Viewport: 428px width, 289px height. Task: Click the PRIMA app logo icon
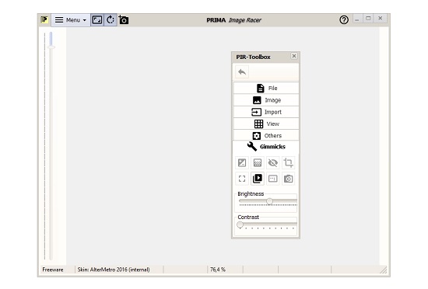click(x=44, y=19)
